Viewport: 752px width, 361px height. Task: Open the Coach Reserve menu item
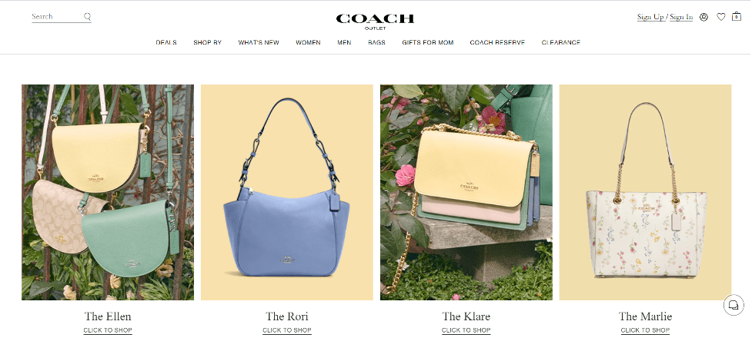tap(497, 42)
